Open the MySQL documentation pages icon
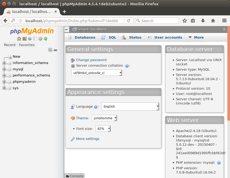This screenshot has width=230, height=178. tap(35, 39)
